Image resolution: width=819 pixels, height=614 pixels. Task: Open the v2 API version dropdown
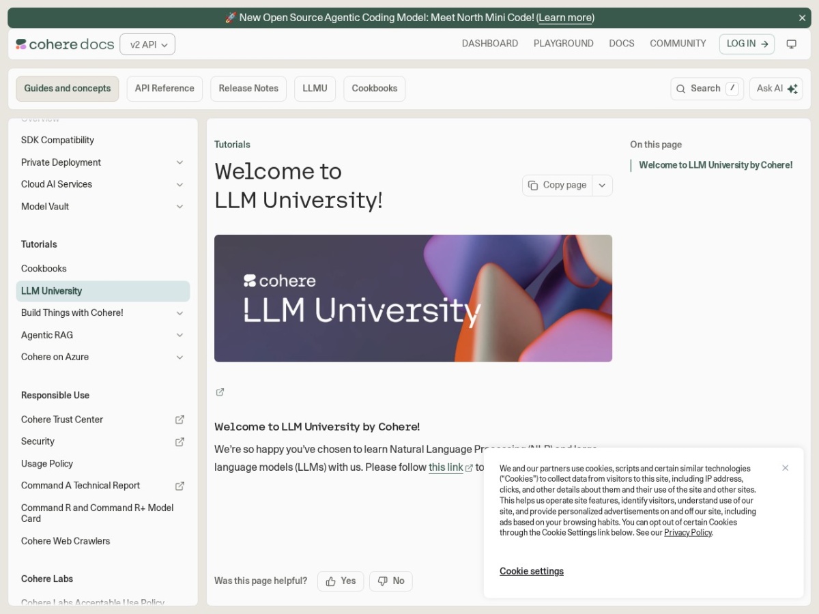click(x=147, y=44)
